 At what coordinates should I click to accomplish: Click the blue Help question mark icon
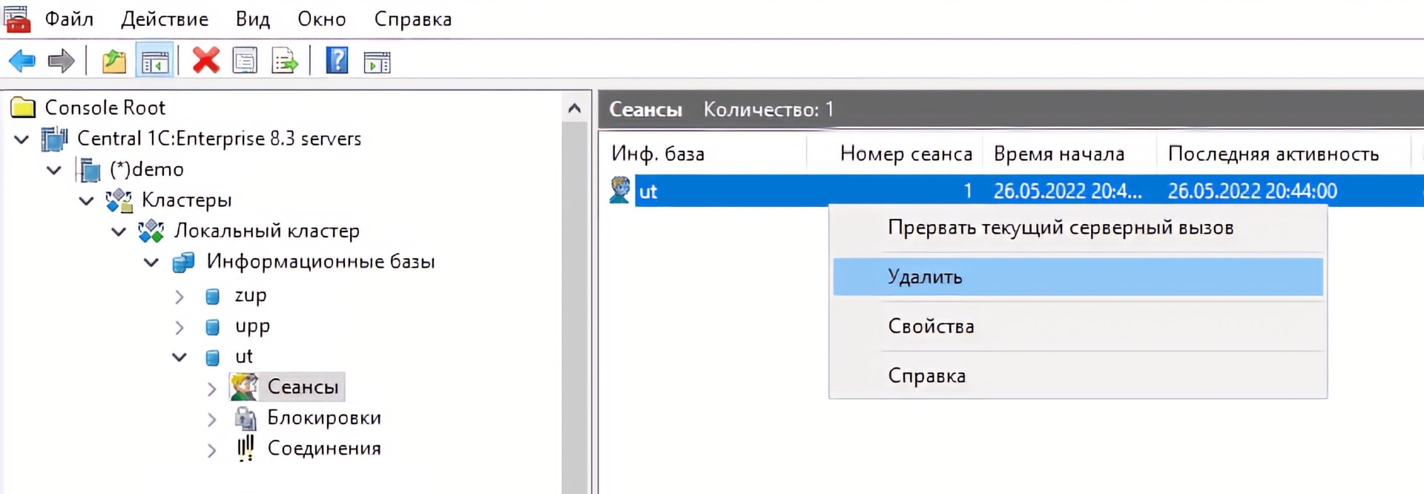337,60
